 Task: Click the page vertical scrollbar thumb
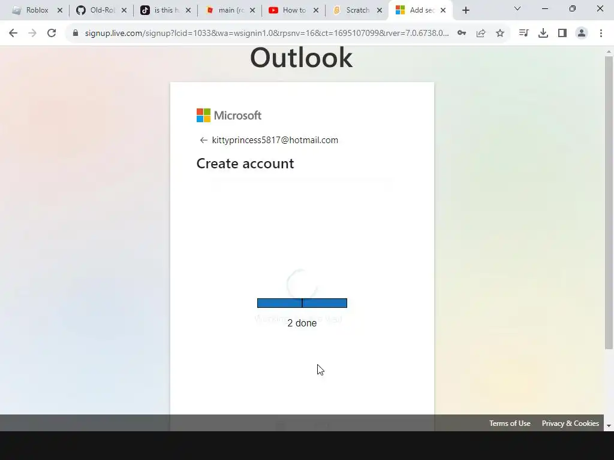(x=609, y=202)
